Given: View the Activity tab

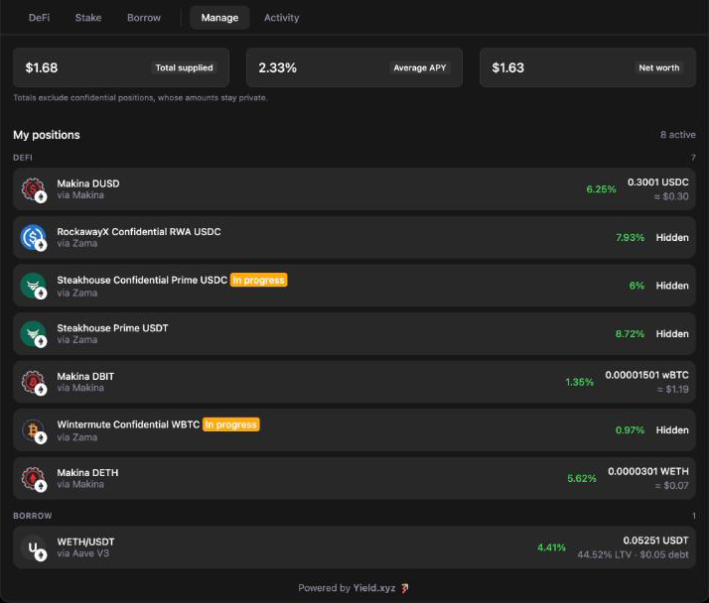Looking at the screenshot, I should coord(281,18).
